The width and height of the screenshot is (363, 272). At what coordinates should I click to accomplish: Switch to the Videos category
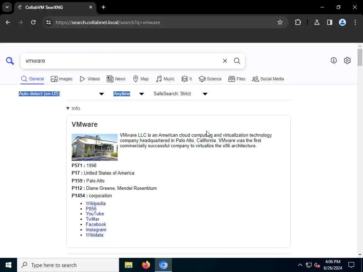pyautogui.click(x=90, y=79)
